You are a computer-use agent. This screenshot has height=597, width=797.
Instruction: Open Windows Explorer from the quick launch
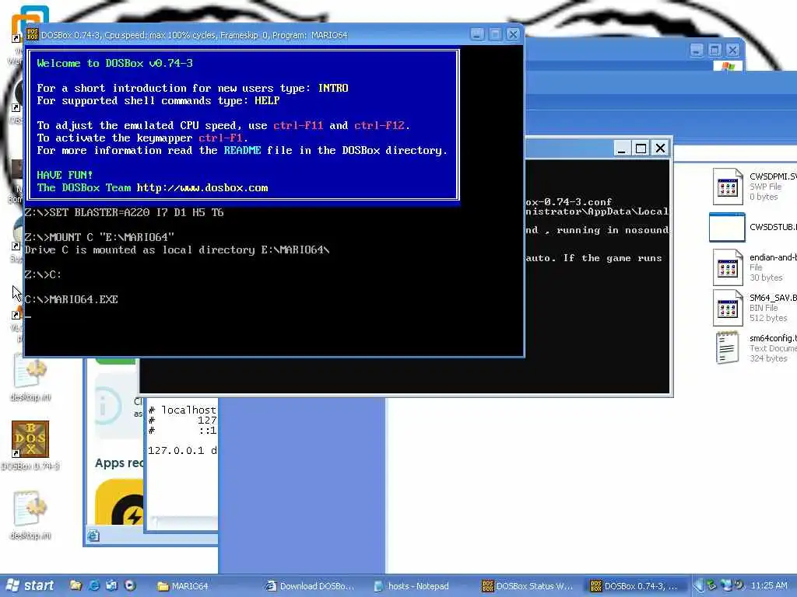tap(75, 585)
